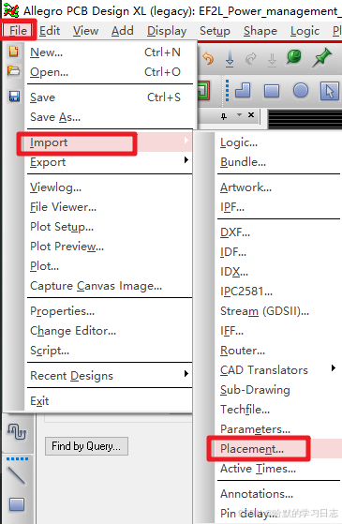Close the docked panel with X
The width and height of the screenshot is (342, 524).
tap(251, 115)
